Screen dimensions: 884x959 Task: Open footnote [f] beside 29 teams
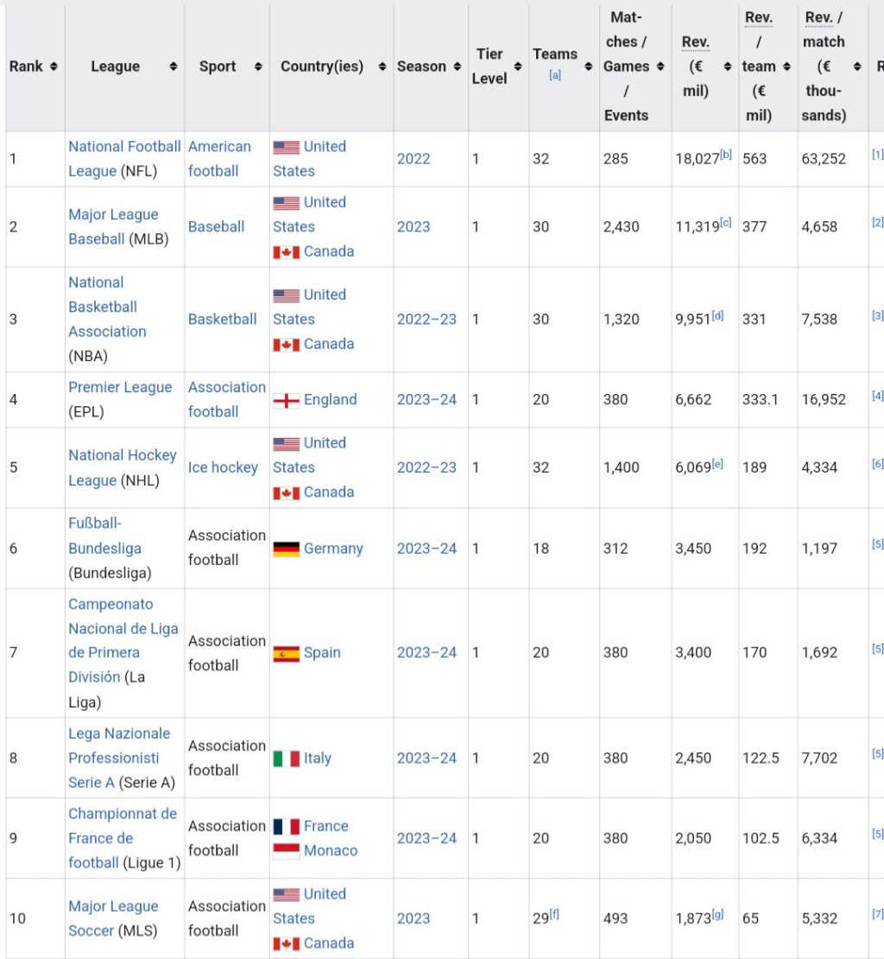pos(554,914)
